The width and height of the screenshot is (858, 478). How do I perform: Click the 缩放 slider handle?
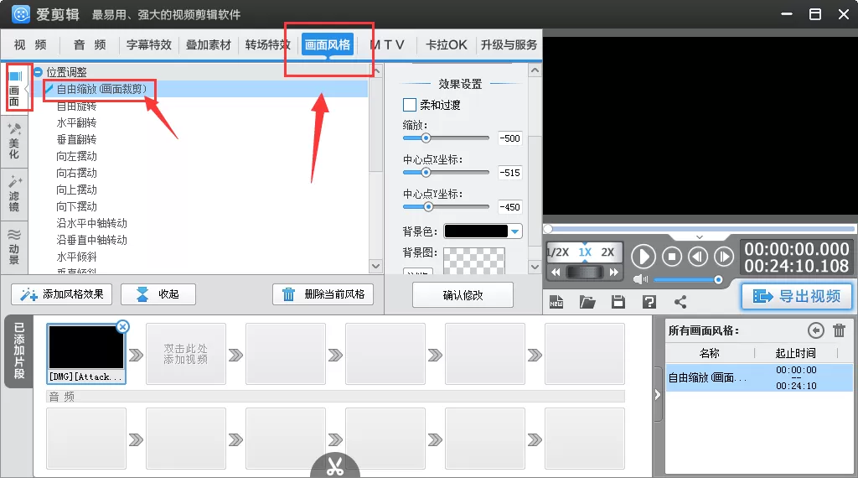(426, 138)
